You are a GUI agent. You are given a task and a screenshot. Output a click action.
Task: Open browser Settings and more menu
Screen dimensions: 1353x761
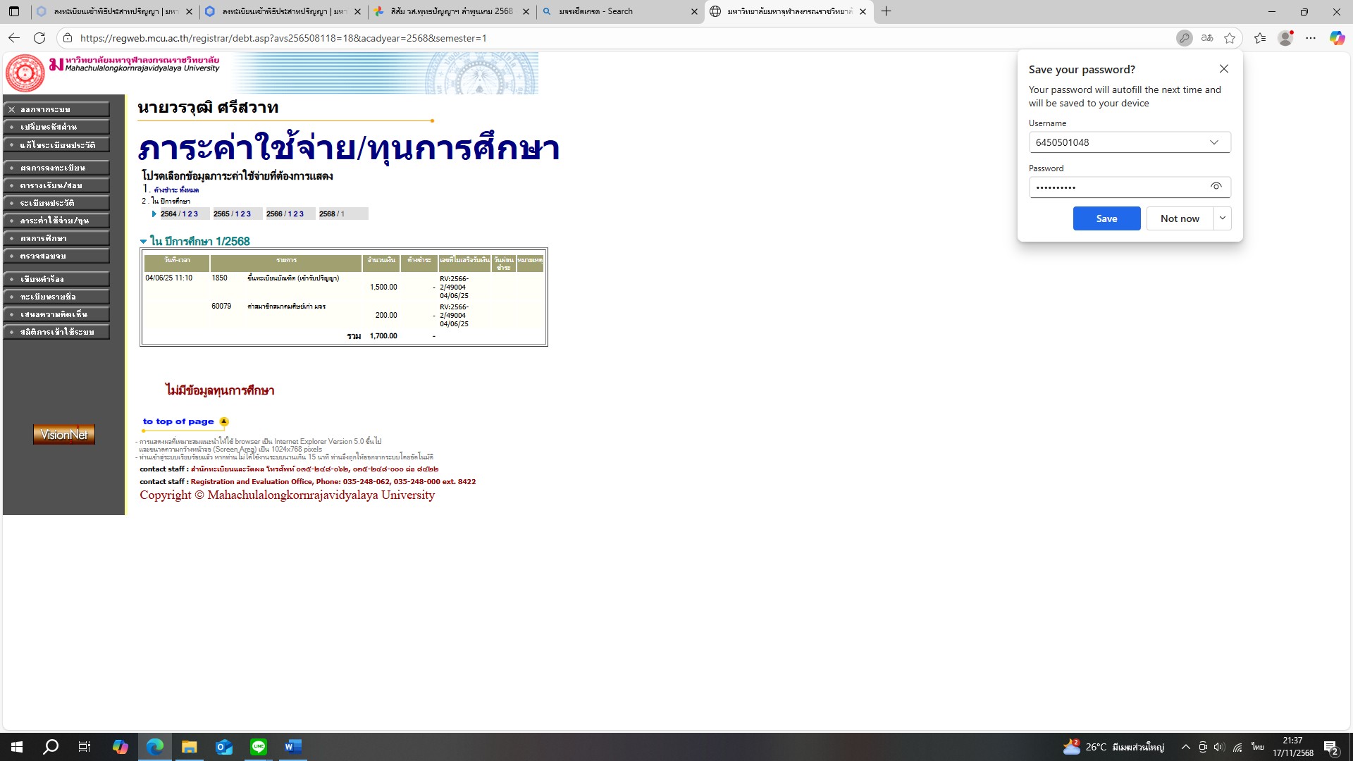[1311, 38]
